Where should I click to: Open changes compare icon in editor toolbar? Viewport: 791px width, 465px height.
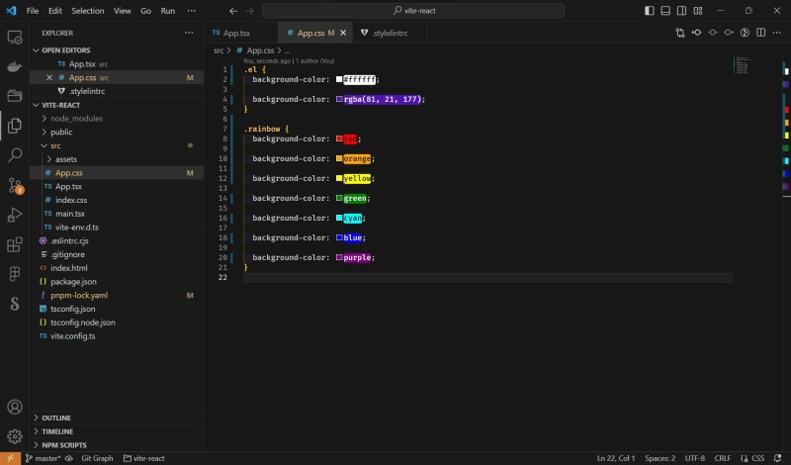pyautogui.click(x=680, y=33)
